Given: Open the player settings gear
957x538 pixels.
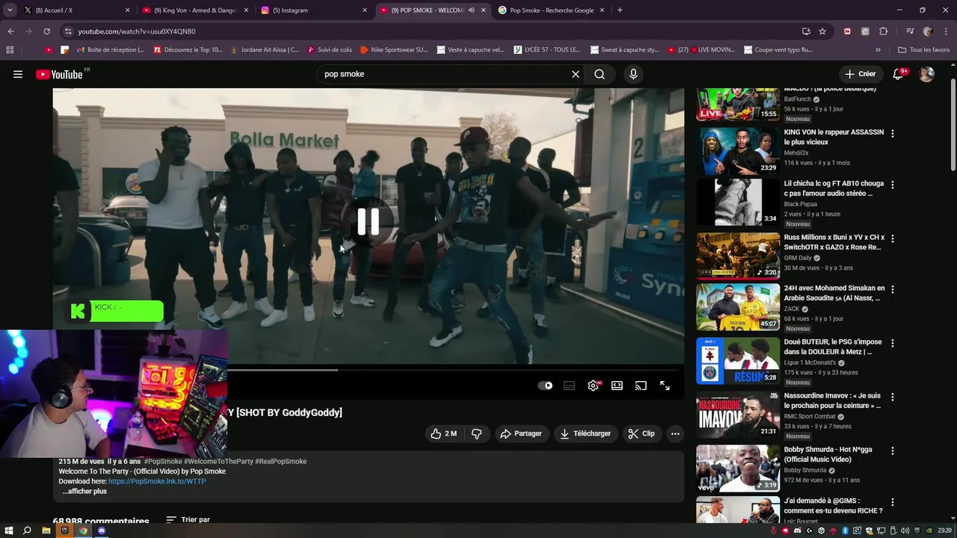Looking at the screenshot, I should tap(593, 386).
